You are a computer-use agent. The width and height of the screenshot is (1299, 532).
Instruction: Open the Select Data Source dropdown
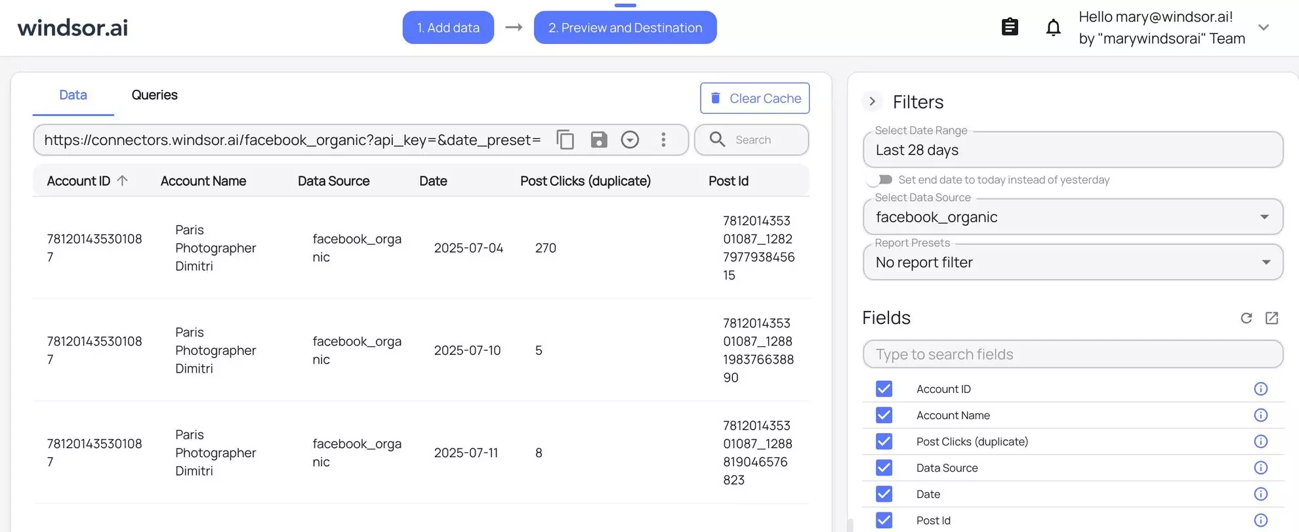click(x=1073, y=216)
